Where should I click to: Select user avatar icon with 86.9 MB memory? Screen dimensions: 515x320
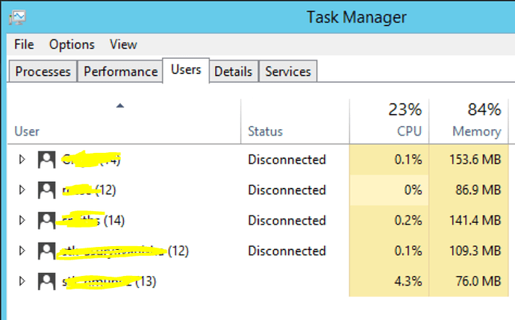pos(46,190)
